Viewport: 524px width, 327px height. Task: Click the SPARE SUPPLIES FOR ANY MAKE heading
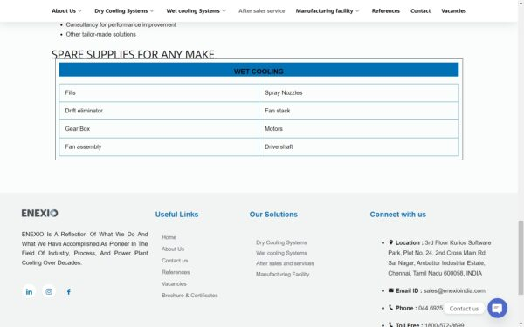133,54
